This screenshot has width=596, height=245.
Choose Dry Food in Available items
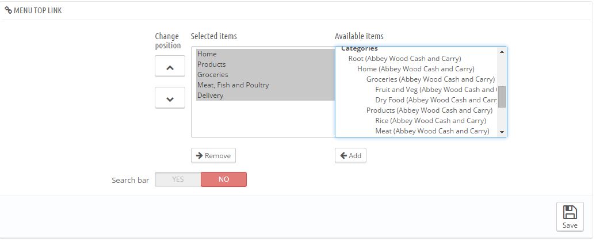tap(434, 100)
